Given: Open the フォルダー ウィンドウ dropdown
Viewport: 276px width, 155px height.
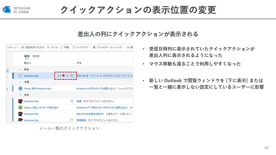Looking at the screenshot, I should tap(109, 47).
